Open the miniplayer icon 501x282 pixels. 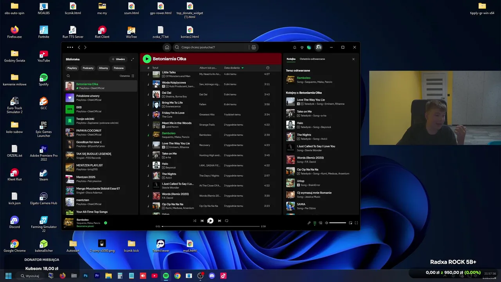pyautogui.click(x=350, y=223)
